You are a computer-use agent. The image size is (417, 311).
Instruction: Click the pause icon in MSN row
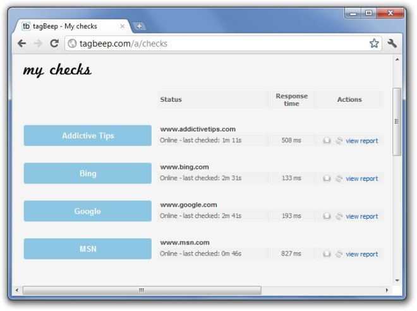point(327,254)
